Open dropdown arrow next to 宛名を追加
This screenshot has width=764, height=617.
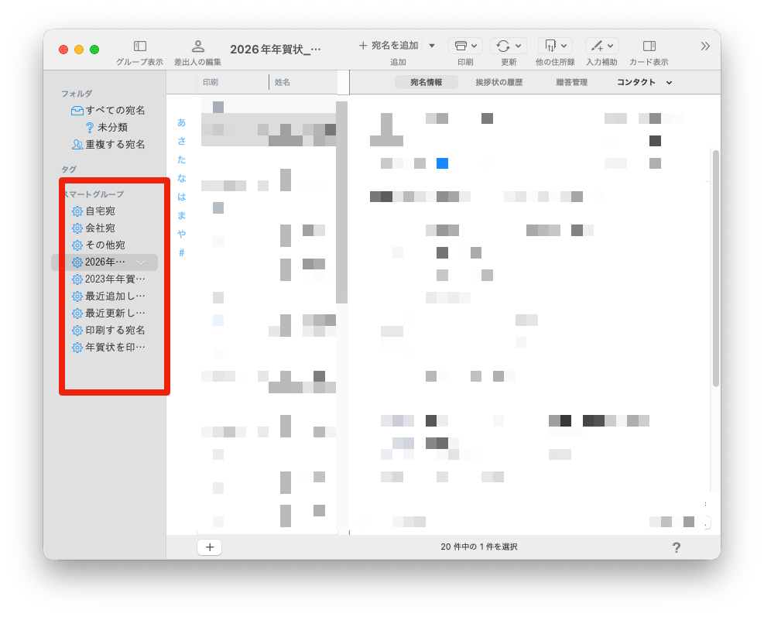[432, 46]
